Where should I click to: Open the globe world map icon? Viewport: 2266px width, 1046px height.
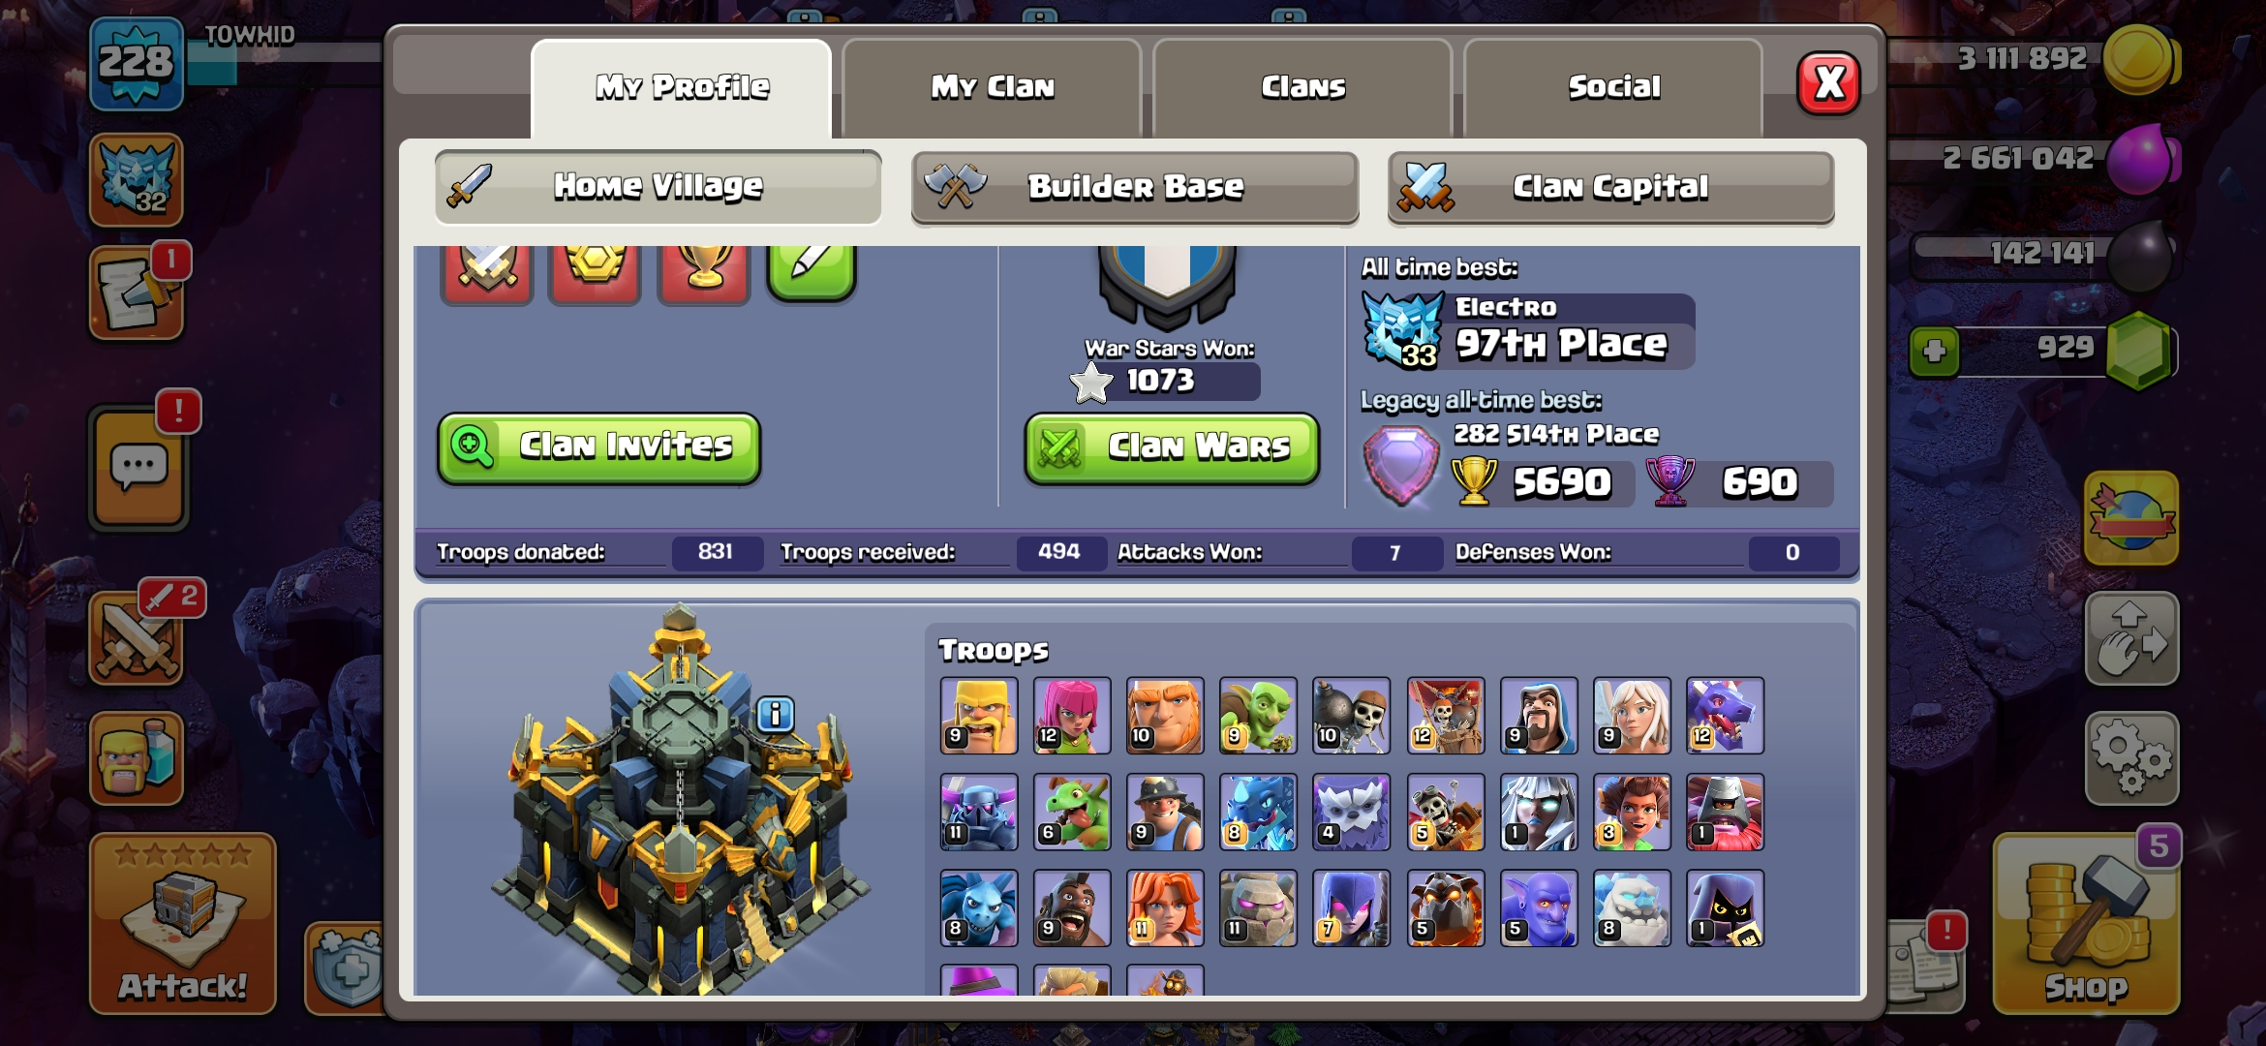tap(2131, 518)
